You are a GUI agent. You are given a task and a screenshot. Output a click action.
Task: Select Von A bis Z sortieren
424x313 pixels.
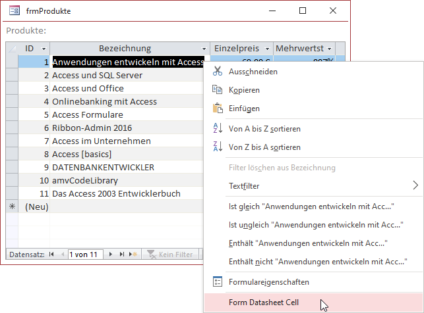pos(314,129)
